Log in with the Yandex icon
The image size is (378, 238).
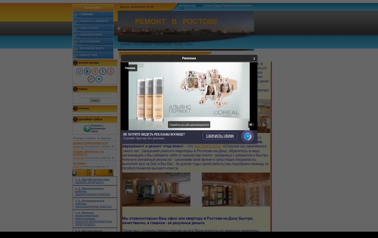click(110, 71)
